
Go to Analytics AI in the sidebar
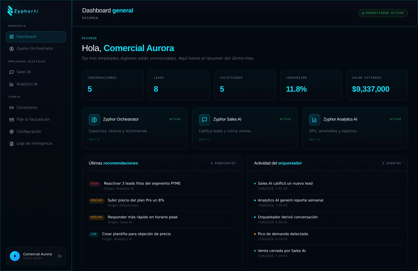tap(36, 84)
